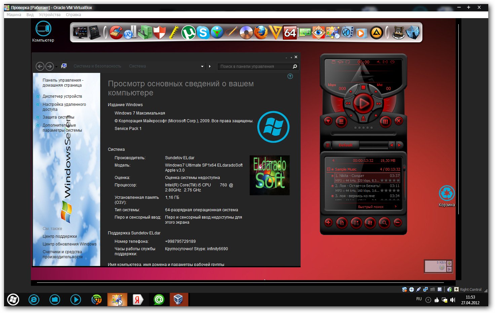This screenshot has width=495, height=313.
Task: Add files with AIMP plus button
Action: click(x=329, y=222)
